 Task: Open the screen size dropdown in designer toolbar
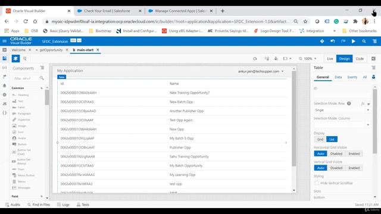[x=287, y=59]
